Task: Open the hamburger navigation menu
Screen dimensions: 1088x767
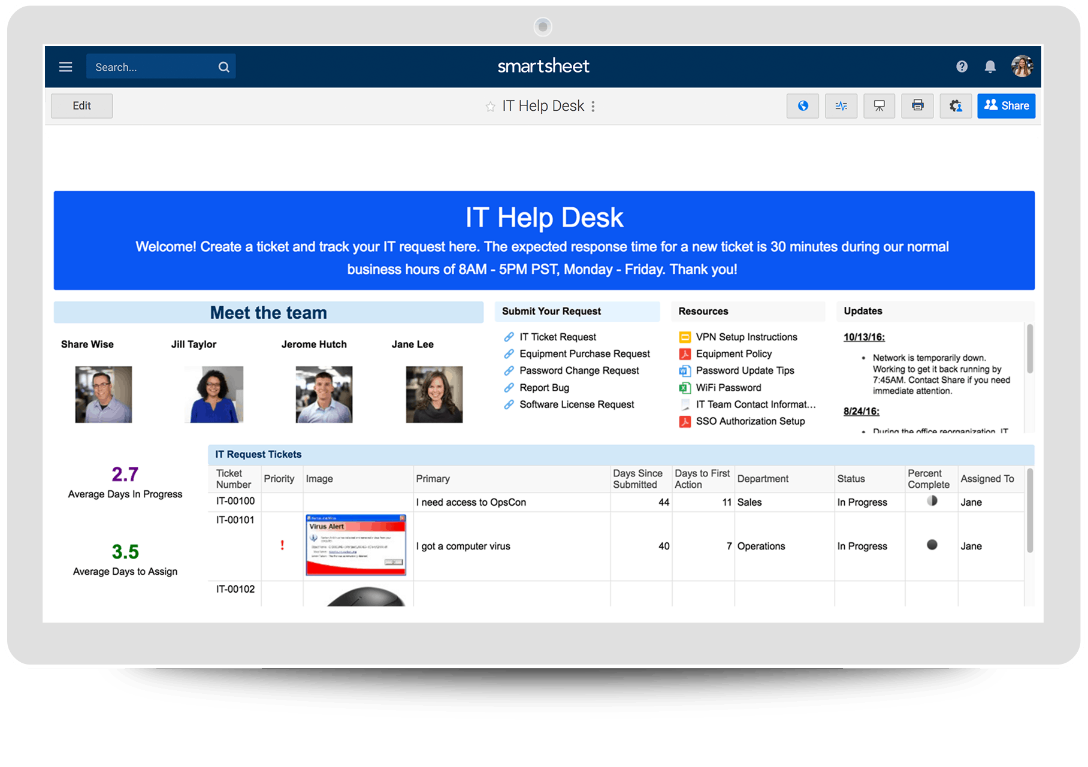Action: [65, 67]
